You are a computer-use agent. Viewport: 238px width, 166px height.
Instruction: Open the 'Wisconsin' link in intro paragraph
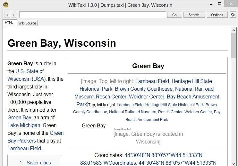coord(19,79)
